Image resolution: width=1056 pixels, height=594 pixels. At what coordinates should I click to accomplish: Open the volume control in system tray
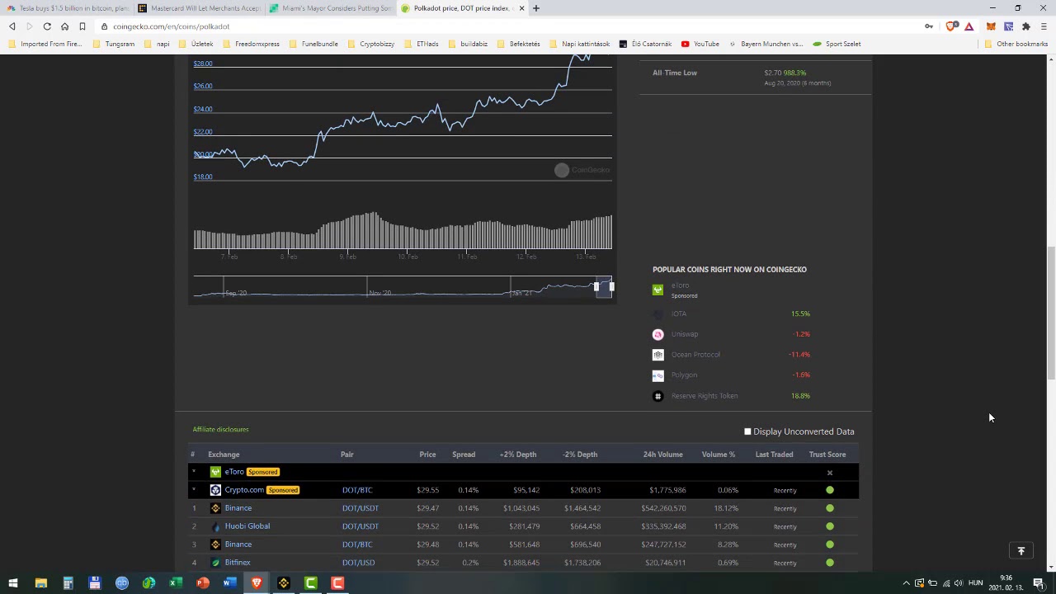click(959, 583)
